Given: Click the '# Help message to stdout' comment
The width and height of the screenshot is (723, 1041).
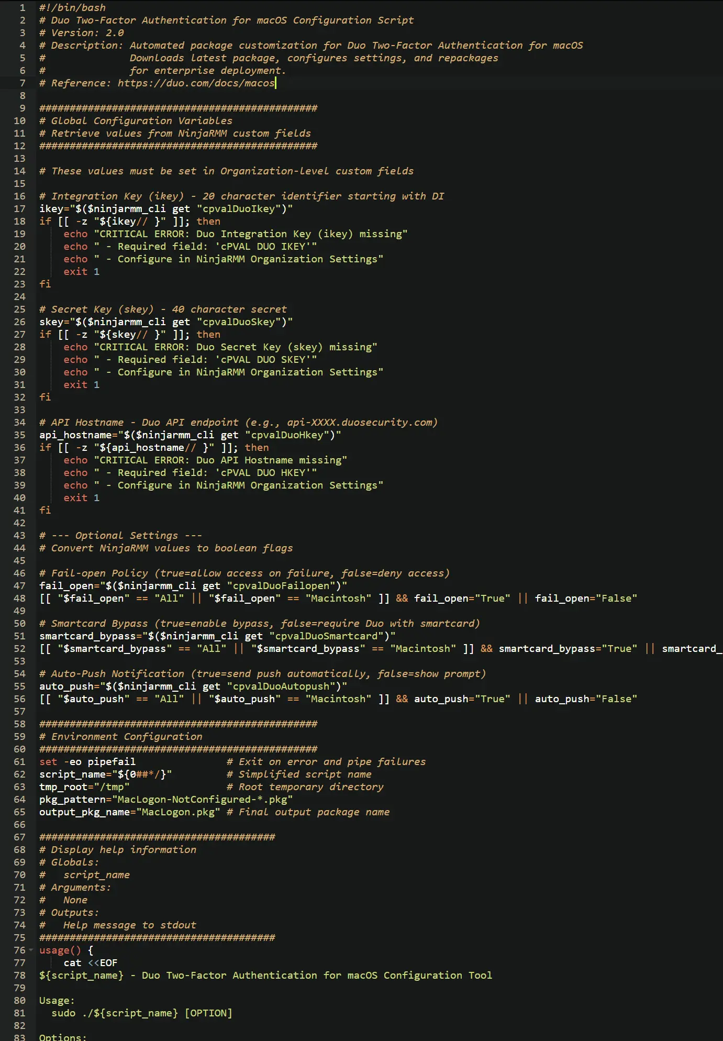Looking at the screenshot, I should (x=118, y=925).
